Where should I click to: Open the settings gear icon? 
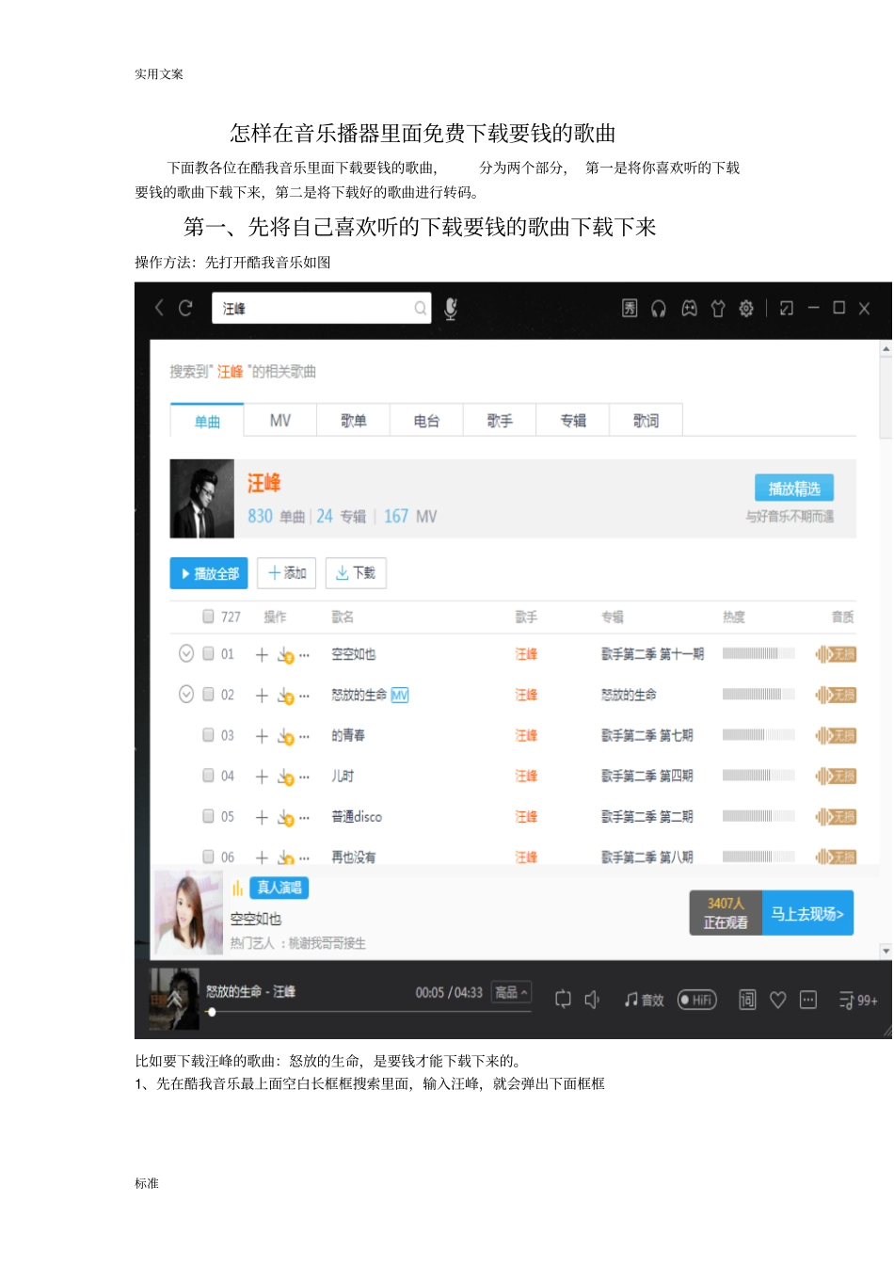[746, 308]
